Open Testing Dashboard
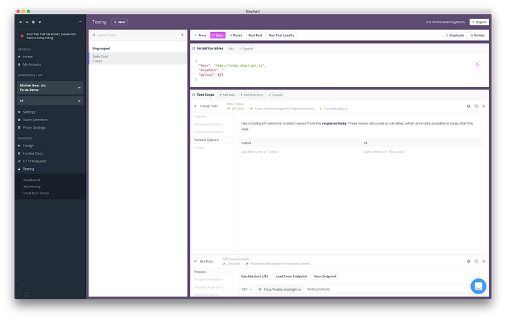The height and width of the screenshot is (320, 506). tap(31, 180)
